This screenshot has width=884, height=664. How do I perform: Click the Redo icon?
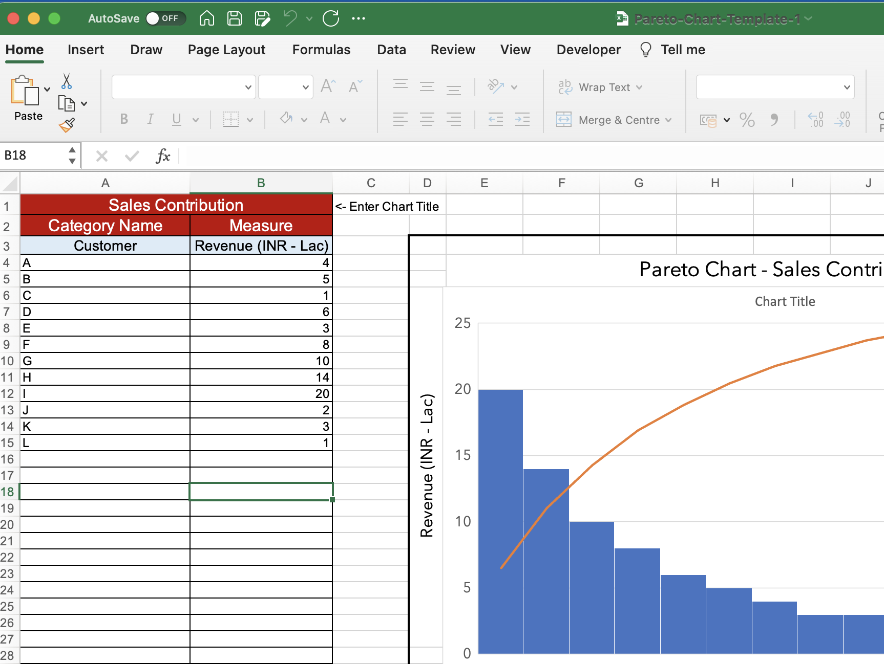point(331,19)
